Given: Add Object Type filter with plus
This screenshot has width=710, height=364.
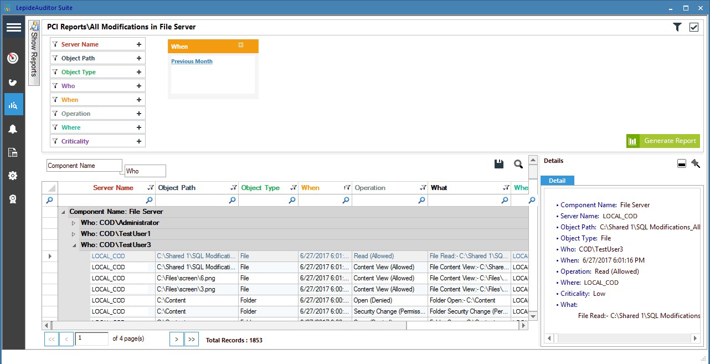Looking at the screenshot, I should pyautogui.click(x=139, y=72).
